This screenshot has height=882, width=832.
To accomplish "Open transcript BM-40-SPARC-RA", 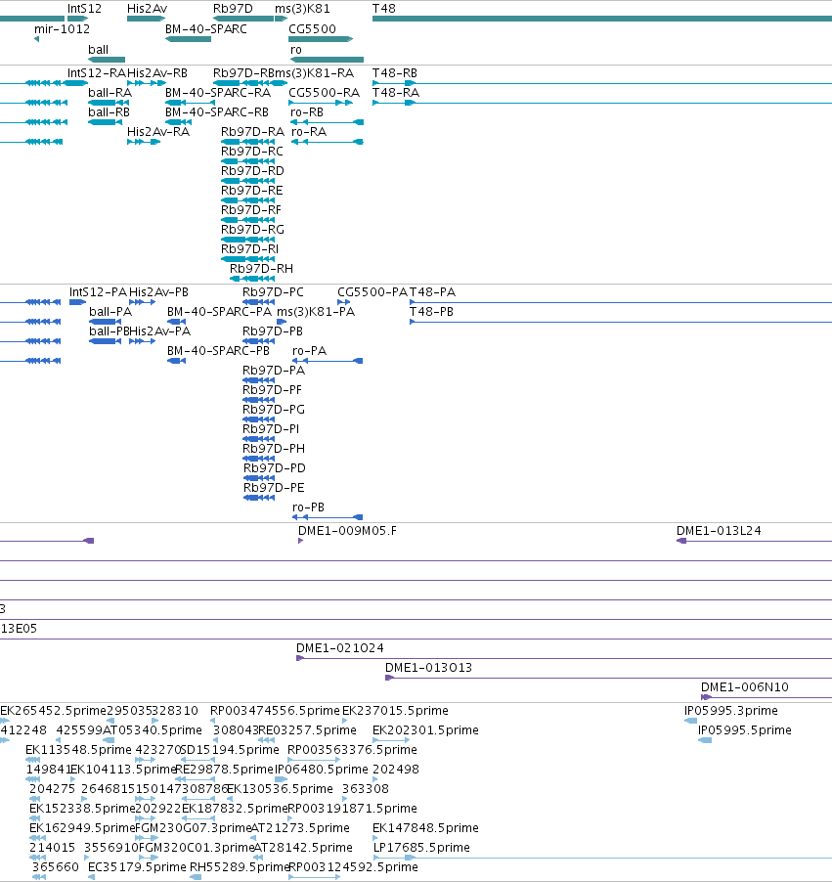I will pos(218,93).
